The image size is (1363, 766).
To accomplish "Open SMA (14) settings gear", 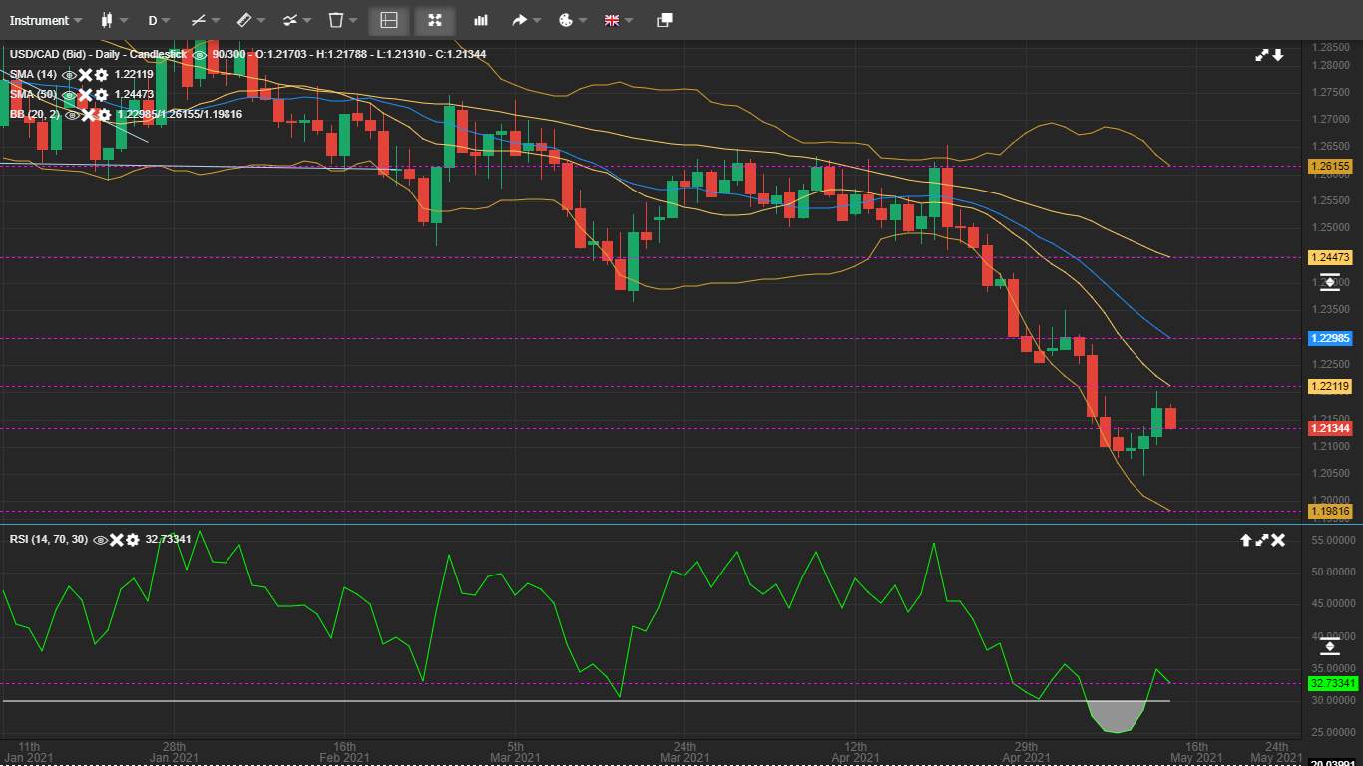I will (x=101, y=75).
